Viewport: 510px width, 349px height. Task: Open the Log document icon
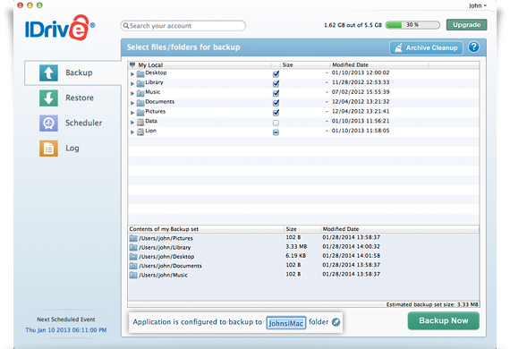coord(48,149)
